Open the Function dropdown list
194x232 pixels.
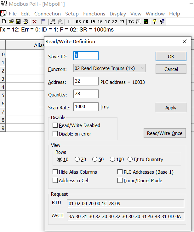(x=109, y=68)
